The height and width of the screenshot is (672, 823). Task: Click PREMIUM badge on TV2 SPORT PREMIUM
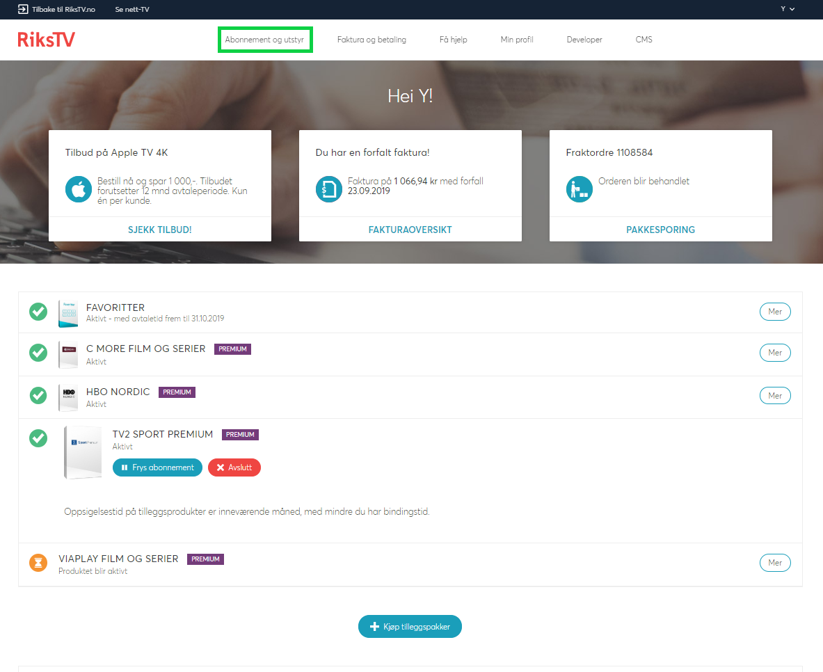point(241,435)
